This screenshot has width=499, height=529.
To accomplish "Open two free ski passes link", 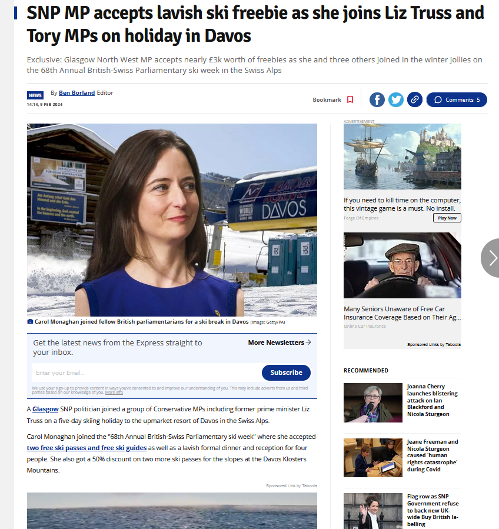I will (87, 448).
